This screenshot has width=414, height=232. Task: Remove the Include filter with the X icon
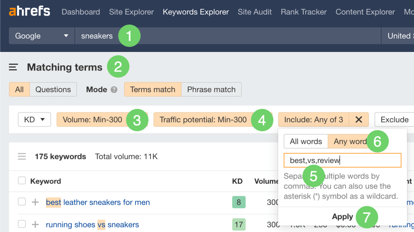tap(359, 120)
